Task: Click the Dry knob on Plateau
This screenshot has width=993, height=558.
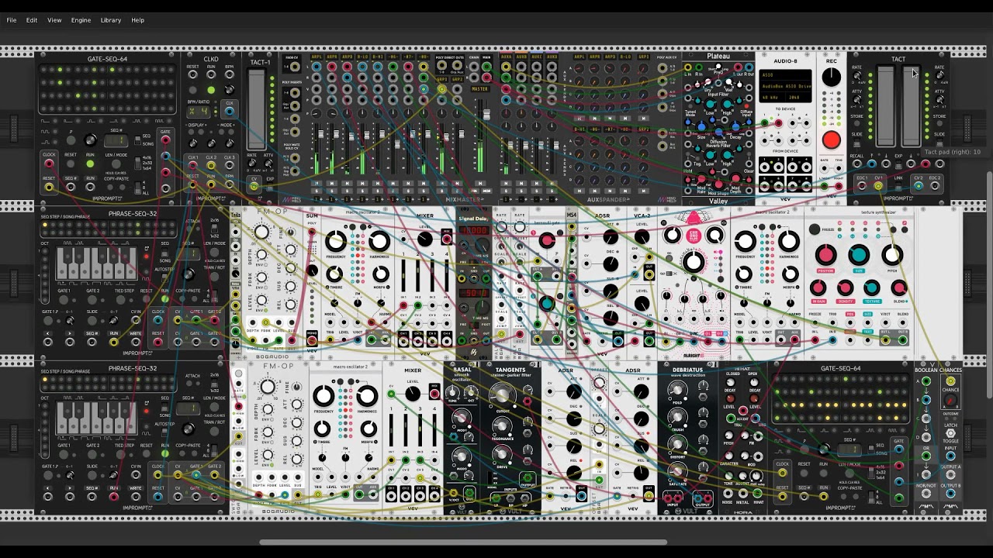Action: [x=709, y=80]
